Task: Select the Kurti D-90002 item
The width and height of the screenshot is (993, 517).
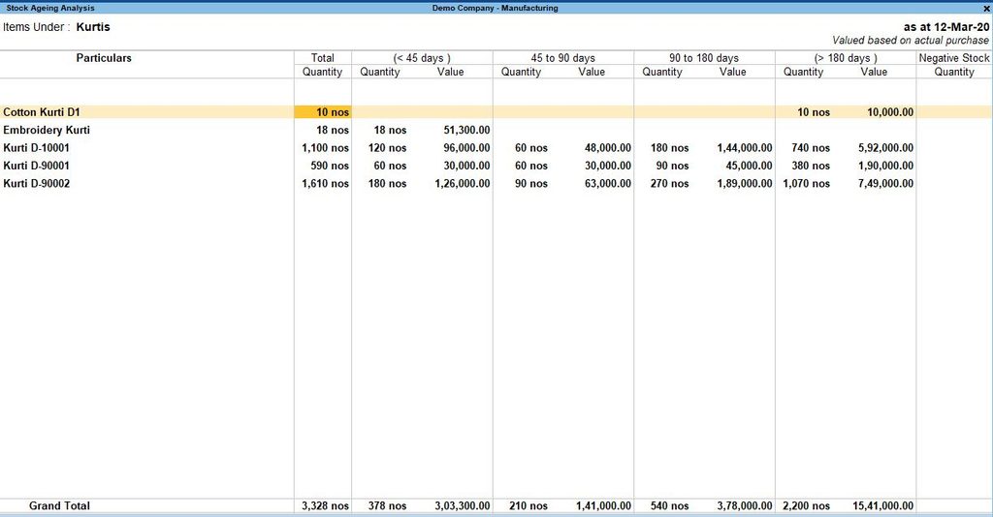Action: click(36, 183)
